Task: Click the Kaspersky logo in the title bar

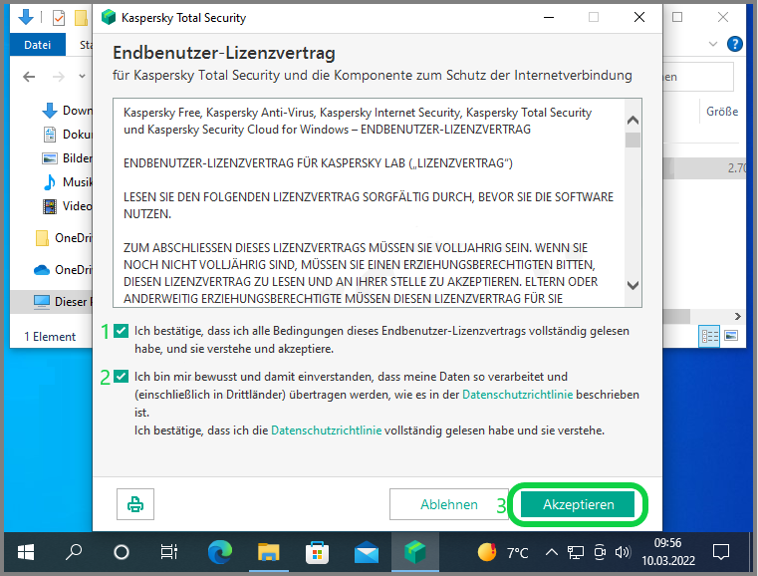Action: click(109, 17)
